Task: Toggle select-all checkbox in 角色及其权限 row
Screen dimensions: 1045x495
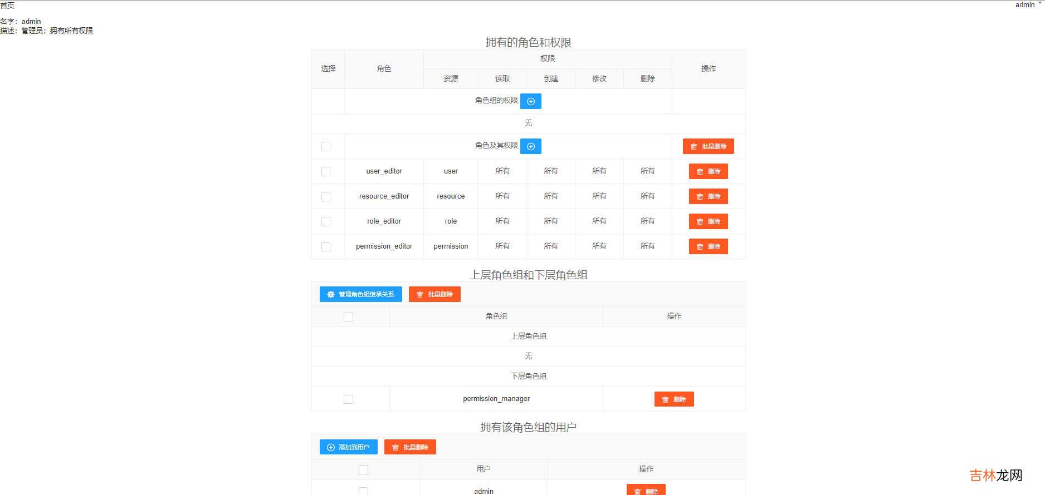Action: click(326, 147)
